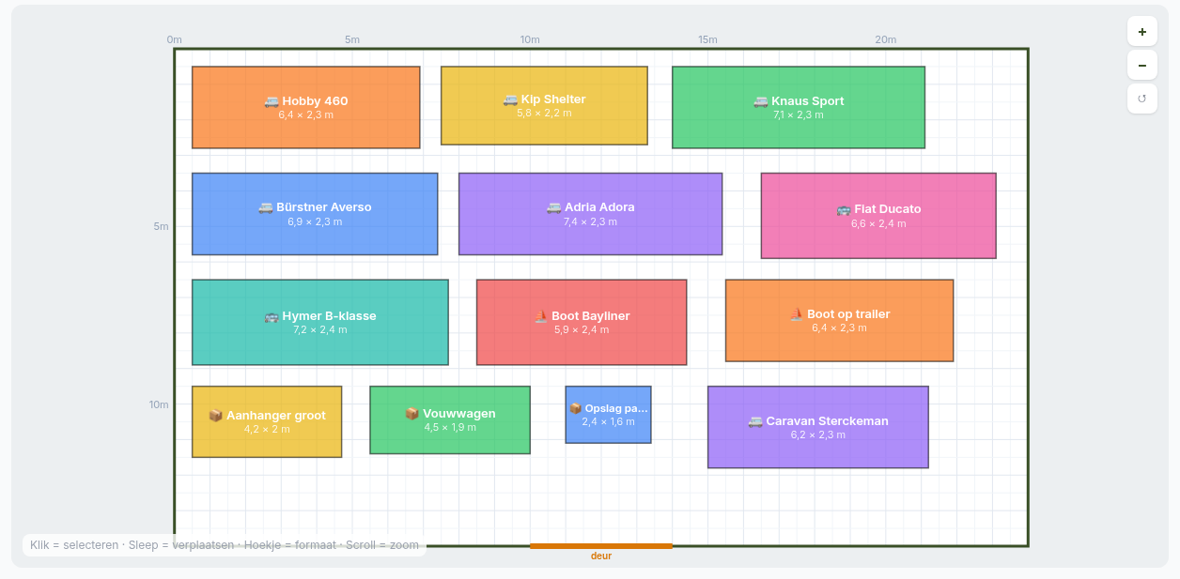Click the 20m ruler label on top
1180x579 pixels.
(x=886, y=39)
